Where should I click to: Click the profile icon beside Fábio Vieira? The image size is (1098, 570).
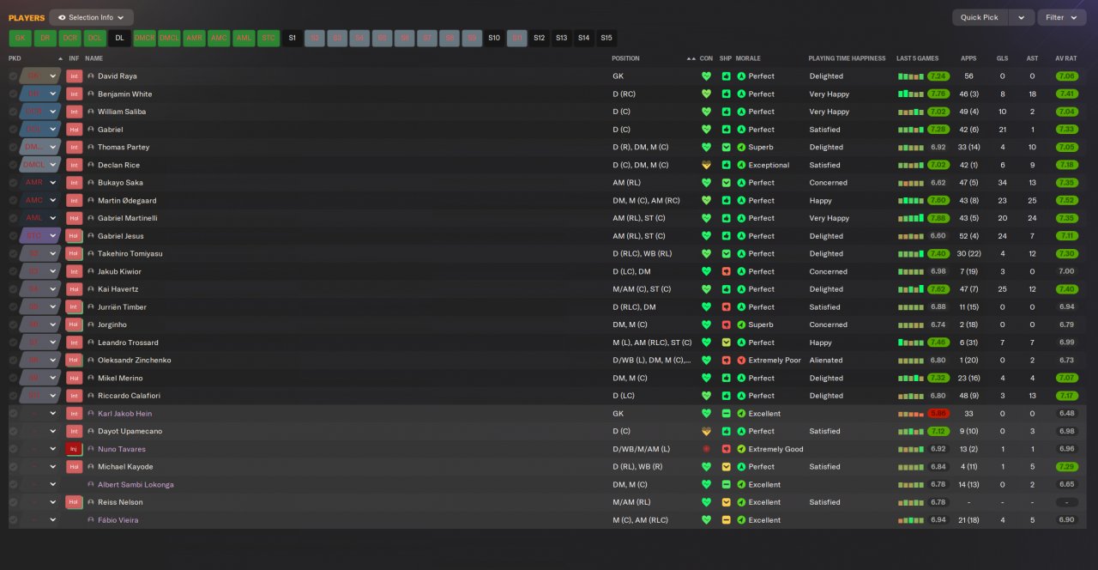point(91,520)
